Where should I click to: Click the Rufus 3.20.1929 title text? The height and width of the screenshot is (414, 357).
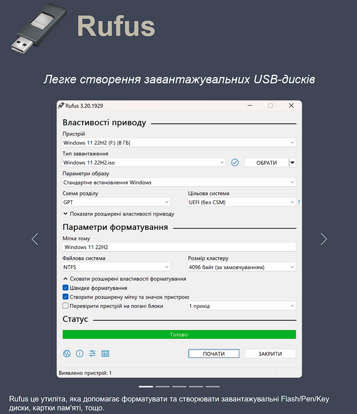pos(84,105)
